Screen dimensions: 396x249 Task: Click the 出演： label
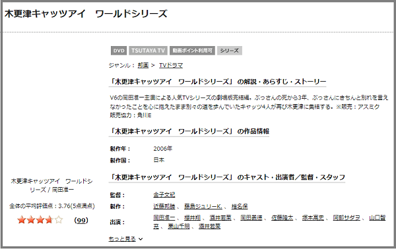(x=117, y=222)
